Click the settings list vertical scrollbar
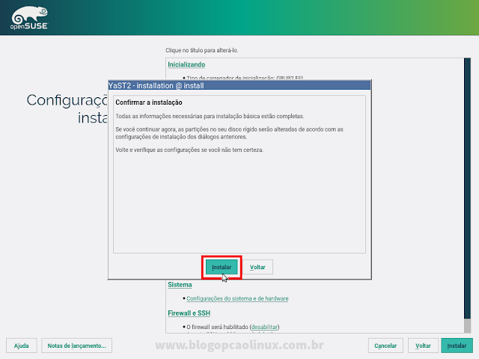This screenshot has width=479, height=359. click(x=467, y=195)
